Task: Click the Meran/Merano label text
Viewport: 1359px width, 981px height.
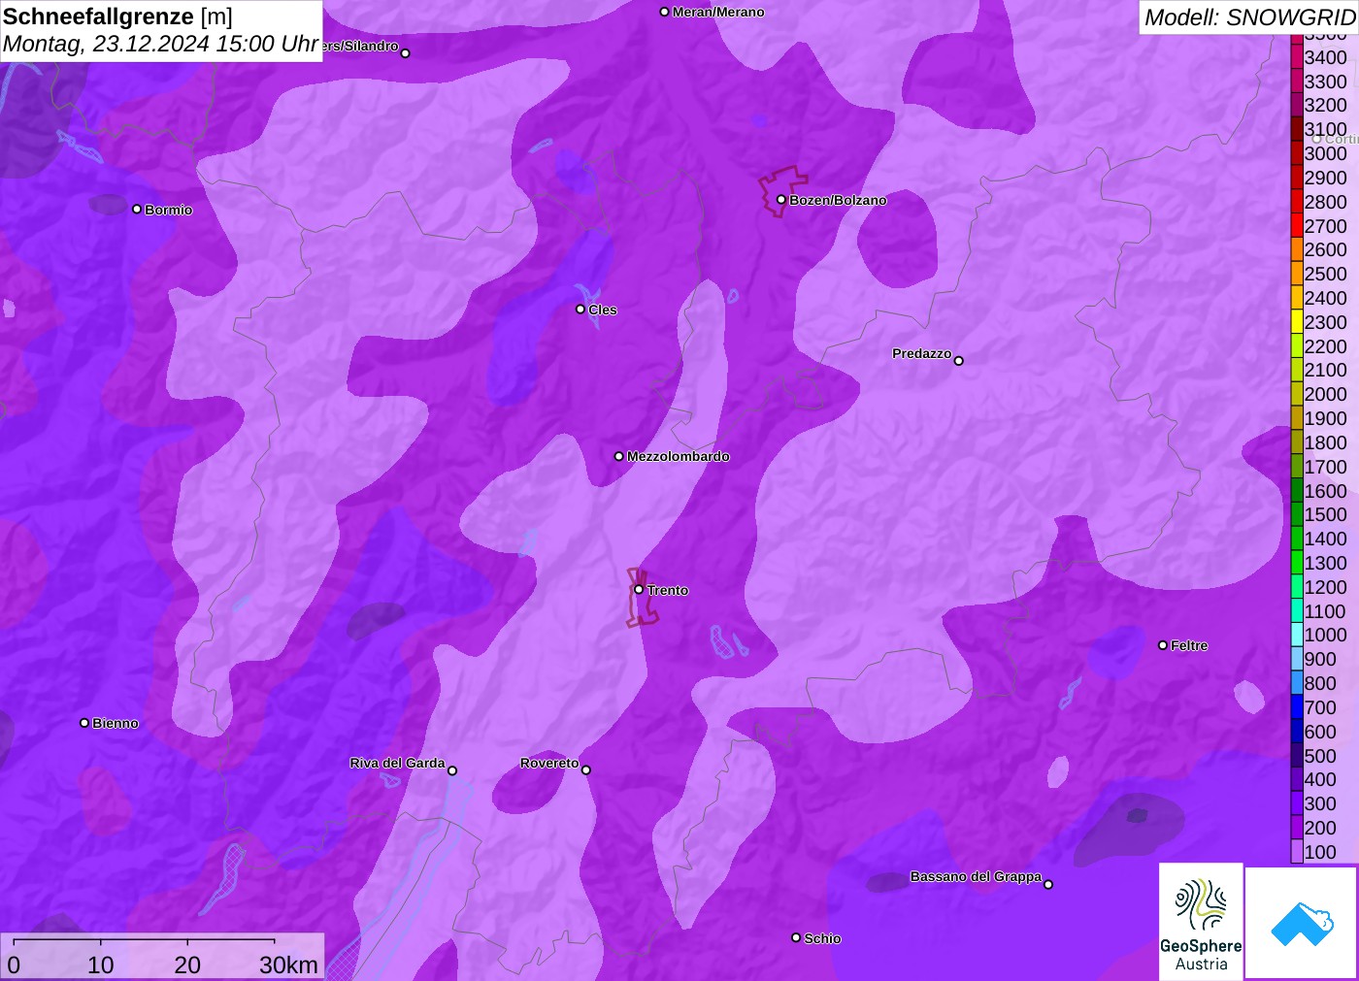Action: (718, 12)
